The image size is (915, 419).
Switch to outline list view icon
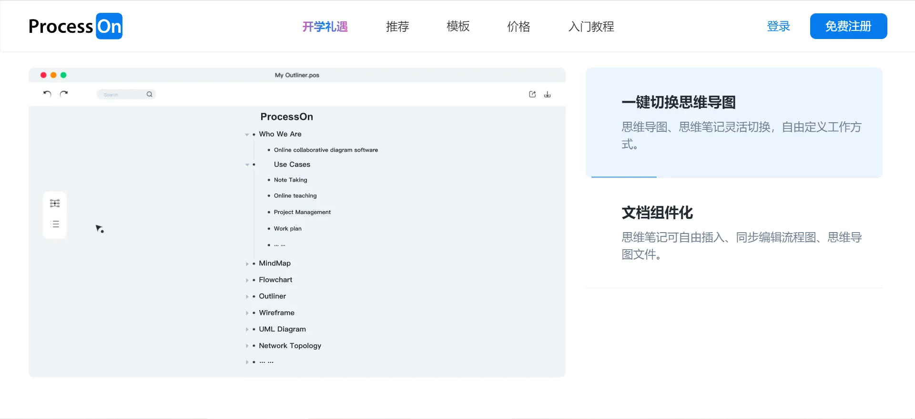(55, 224)
